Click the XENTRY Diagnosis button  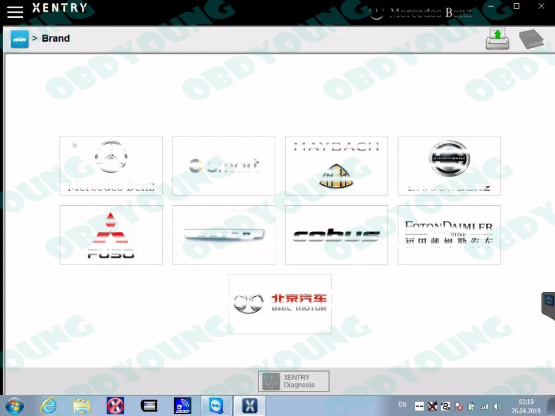coord(294,381)
